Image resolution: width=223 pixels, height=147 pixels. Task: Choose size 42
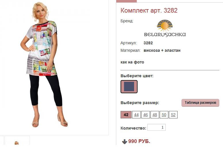[x=126, y=115]
